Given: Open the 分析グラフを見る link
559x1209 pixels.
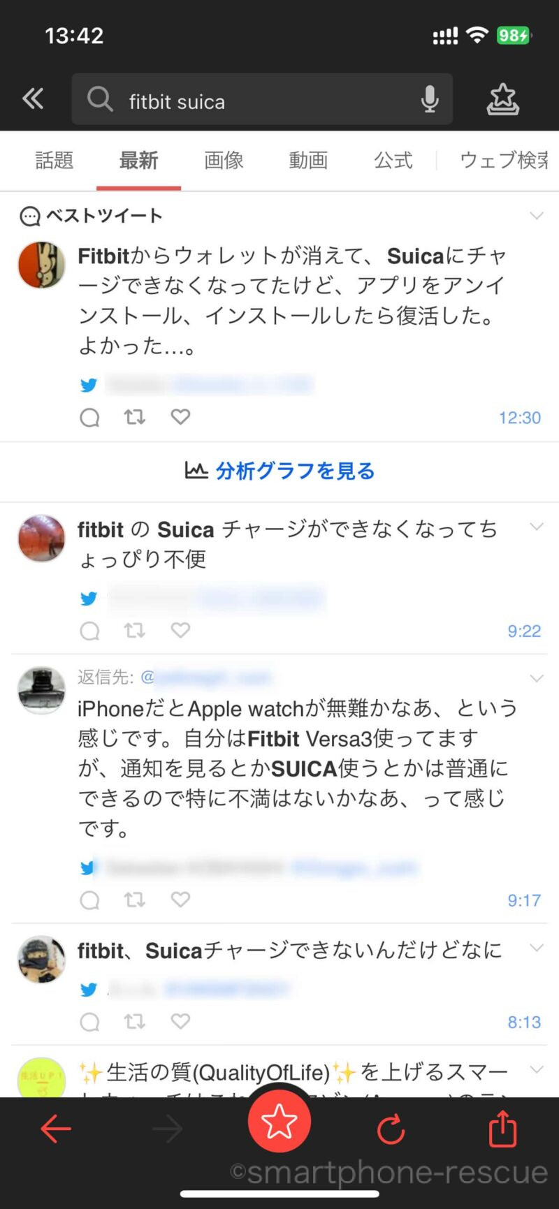Looking at the screenshot, I should (x=279, y=471).
